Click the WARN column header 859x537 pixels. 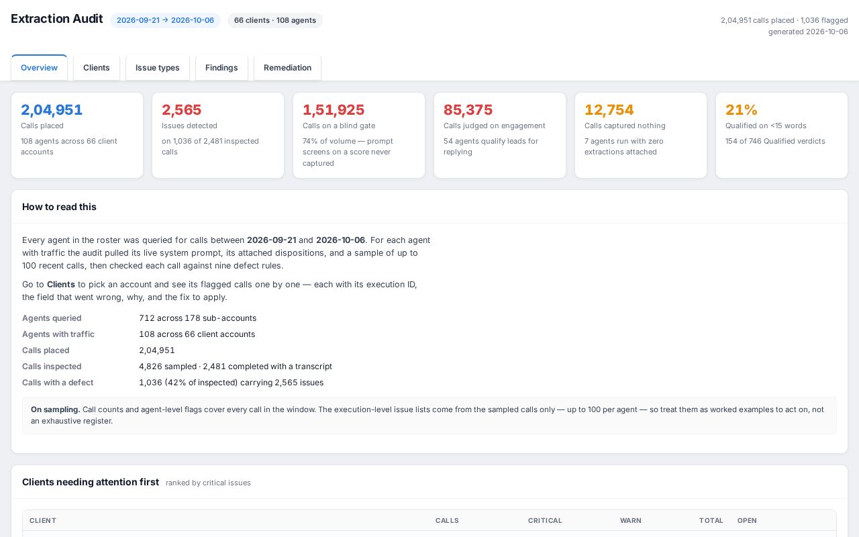(631, 520)
